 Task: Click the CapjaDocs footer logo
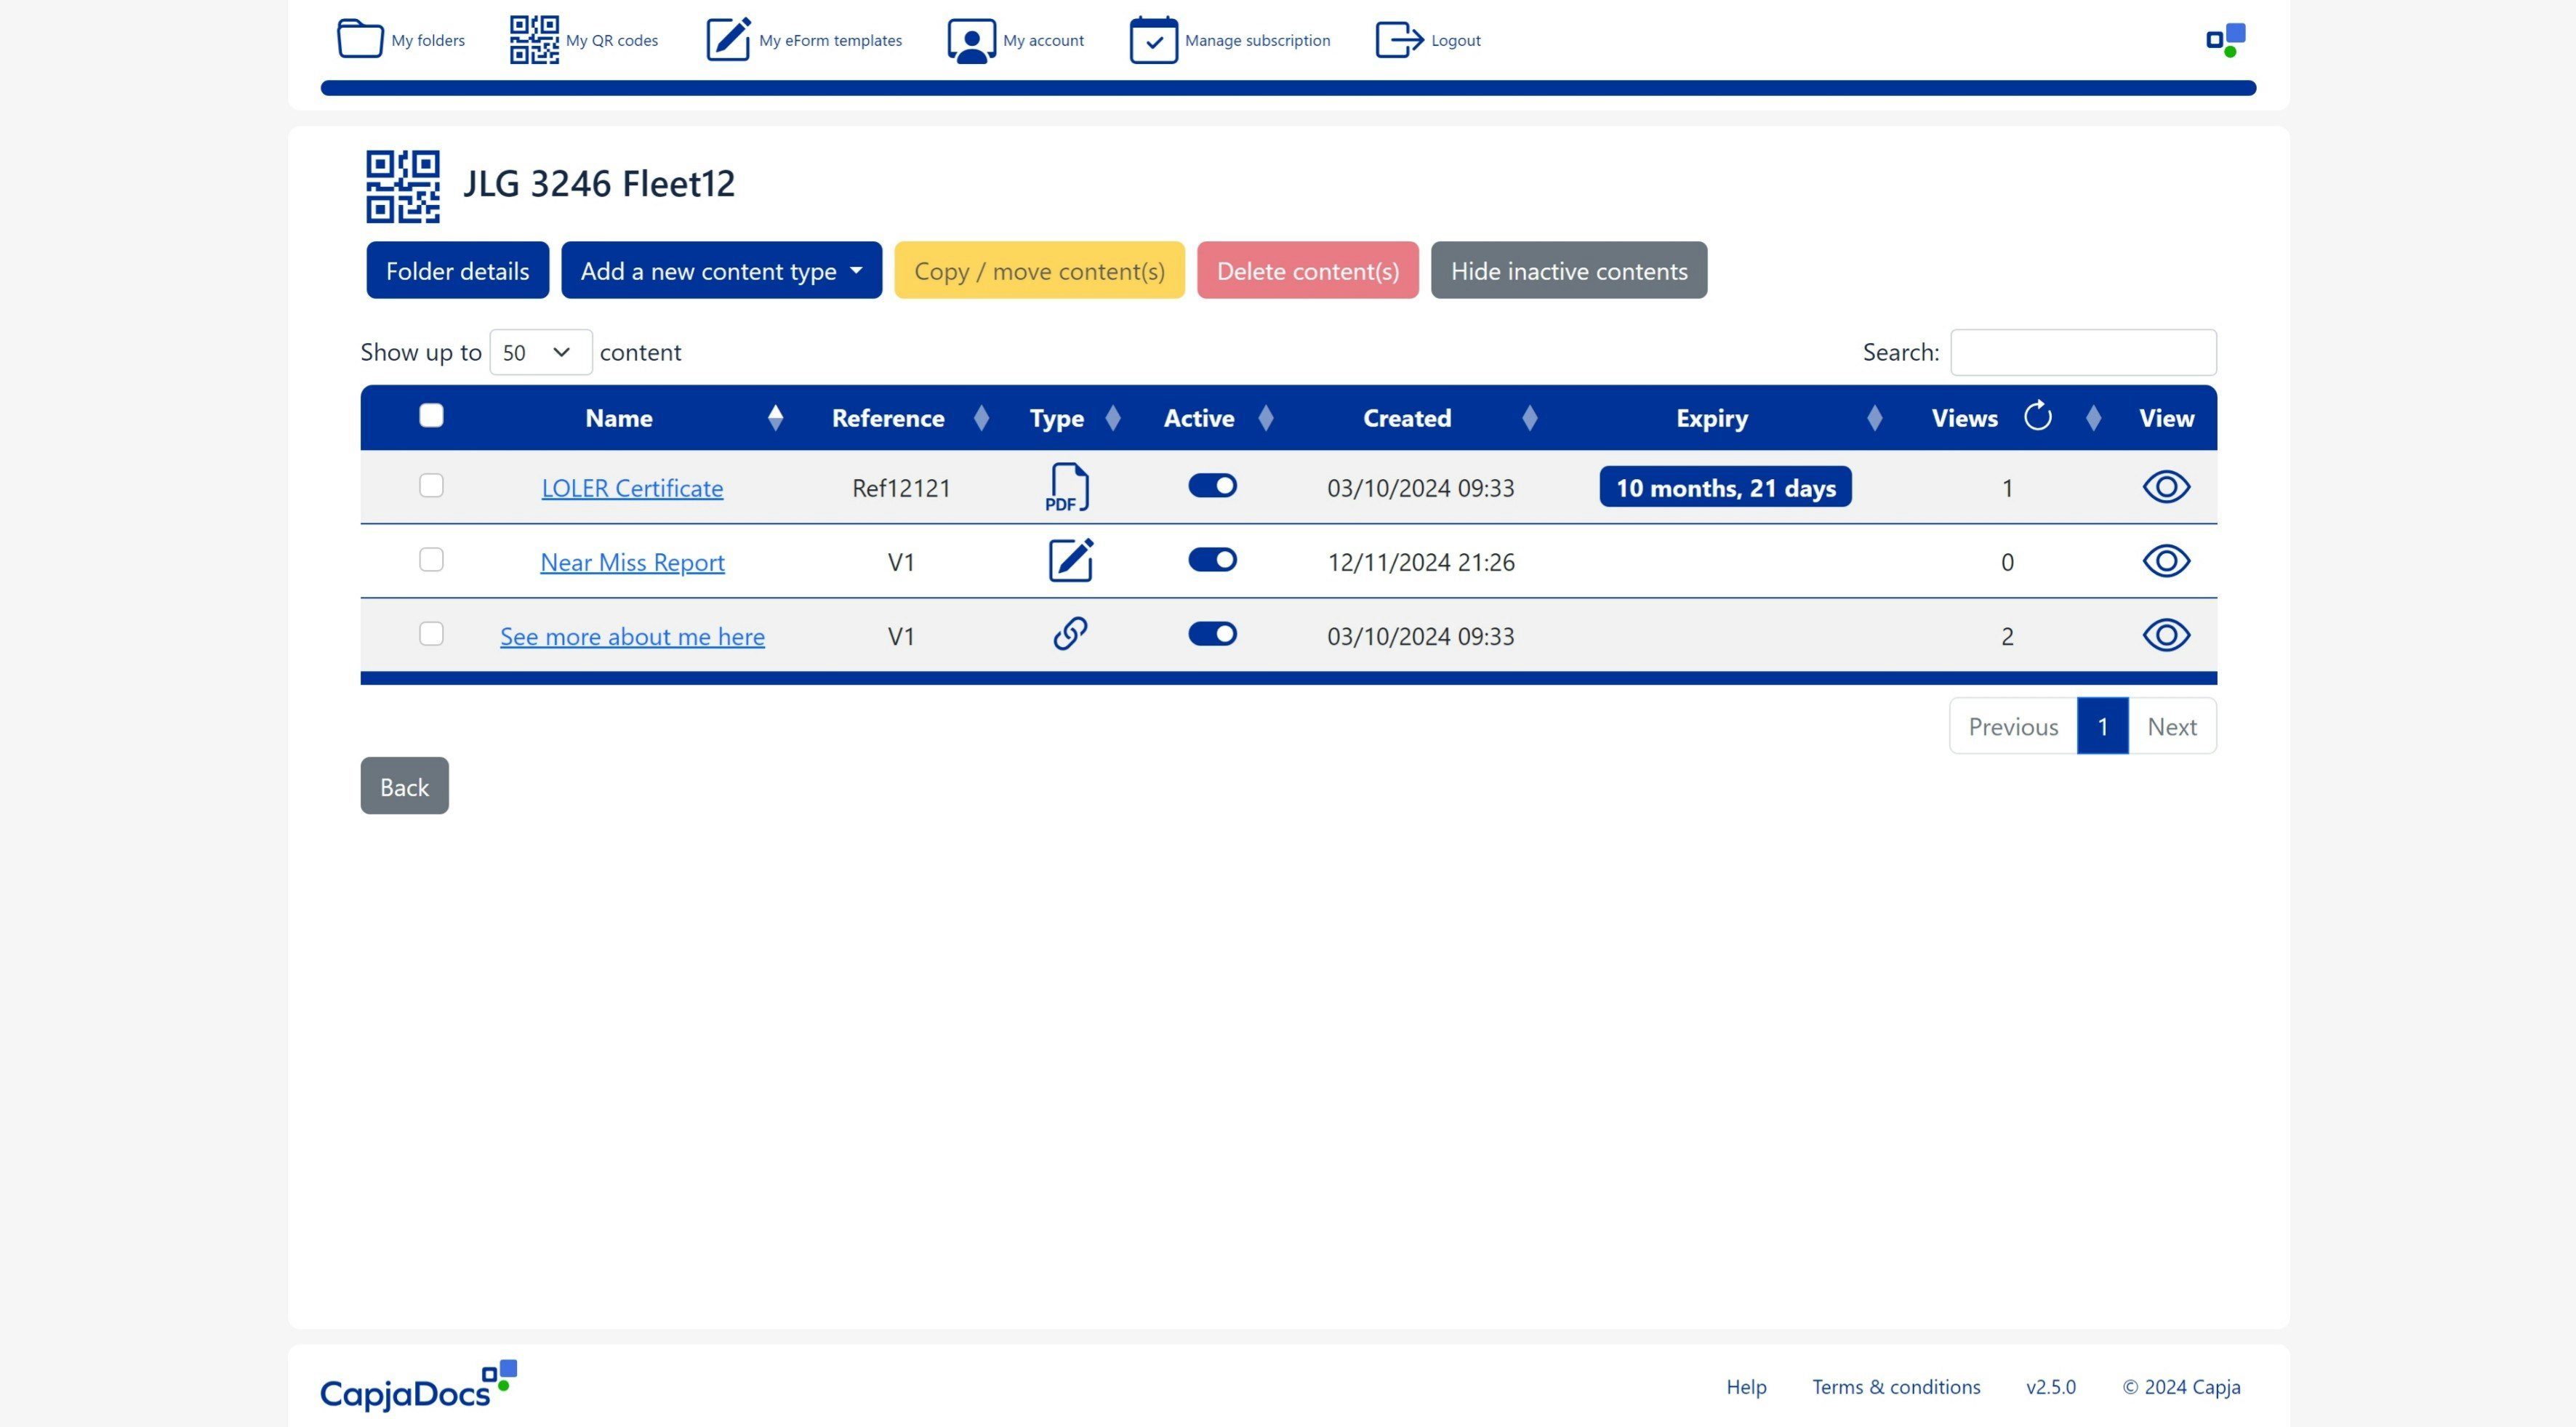tap(418, 1386)
